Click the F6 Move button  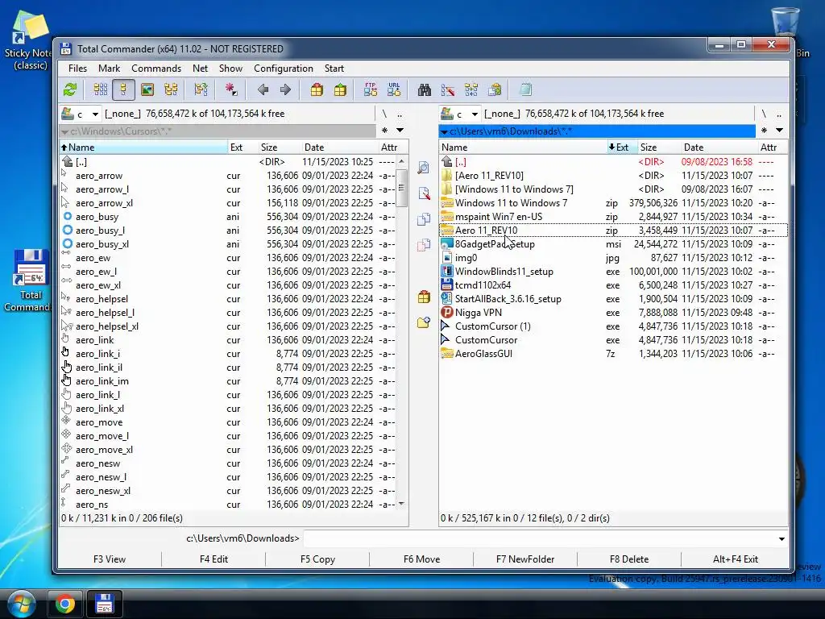[x=421, y=559]
